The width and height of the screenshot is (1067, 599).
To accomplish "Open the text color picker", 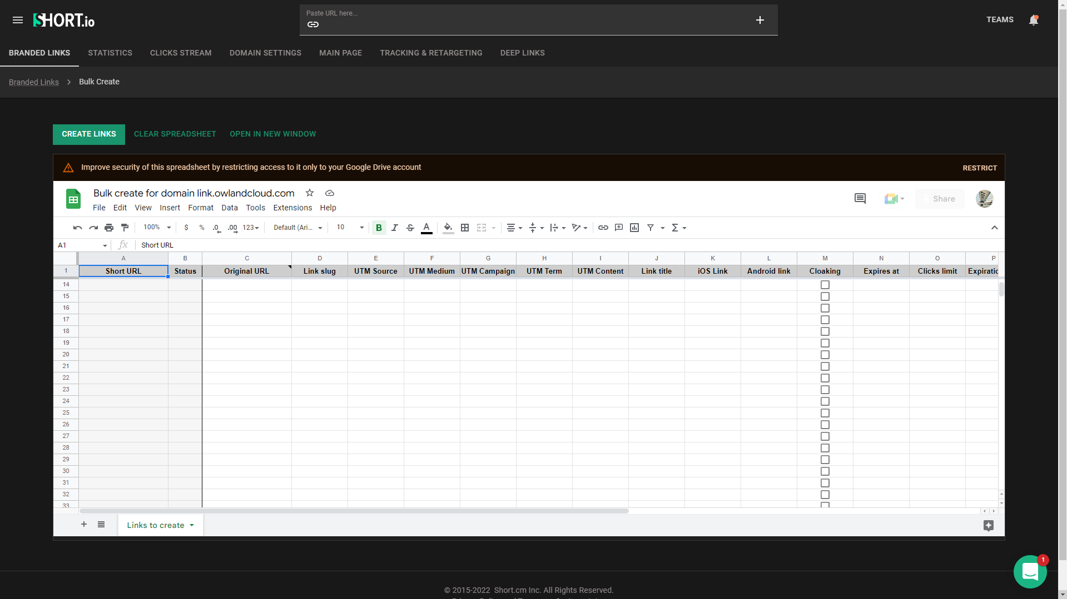I will pyautogui.click(x=426, y=228).
